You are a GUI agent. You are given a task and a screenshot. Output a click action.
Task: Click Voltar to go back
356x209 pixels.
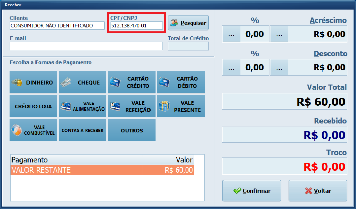click(317, 191)
